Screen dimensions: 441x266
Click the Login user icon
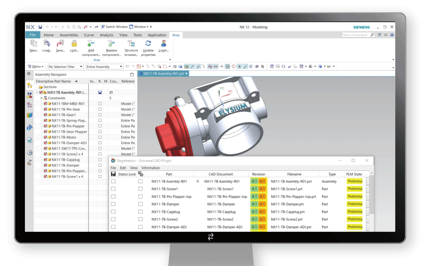(163, 43)
